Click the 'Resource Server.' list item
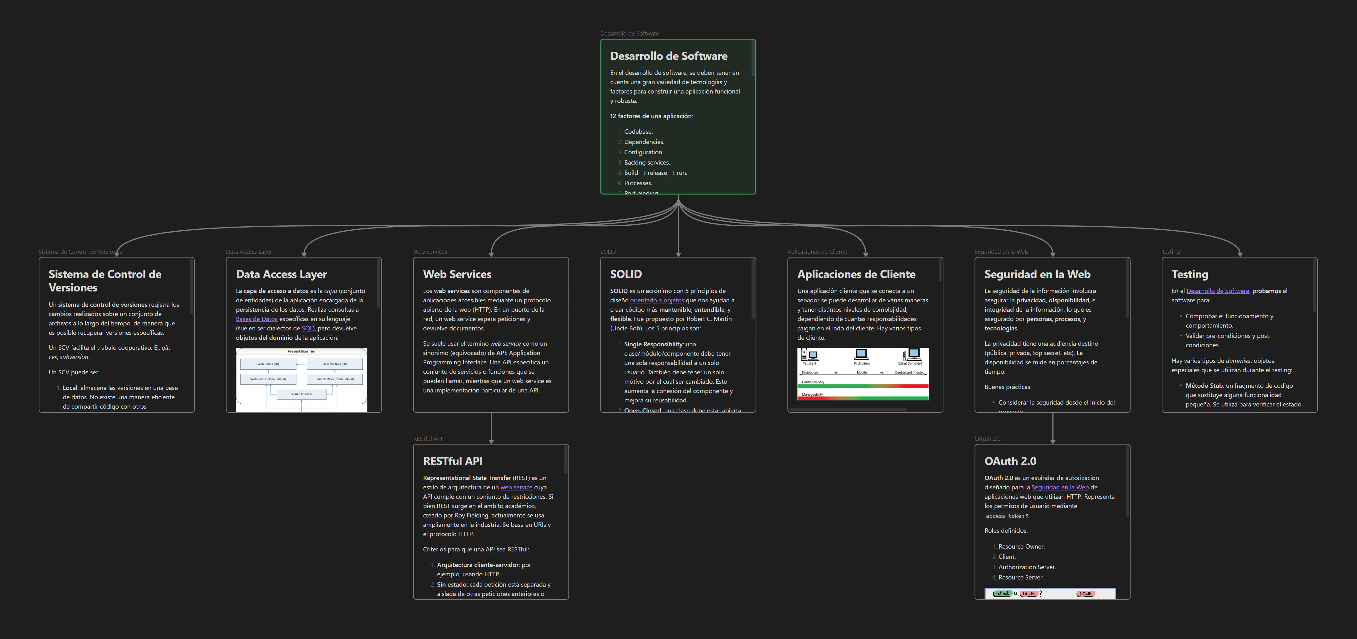The image size is (1357, 639). click(1021, 577)
